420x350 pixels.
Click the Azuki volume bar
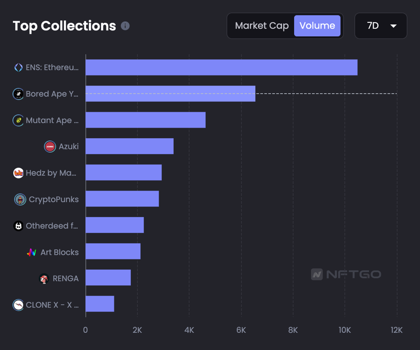129,147
